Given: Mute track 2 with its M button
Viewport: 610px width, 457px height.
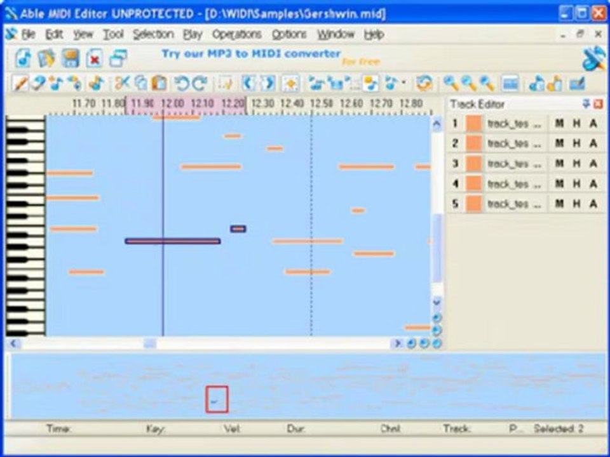Looking at the screenshot, I should pyautogui.click(x=559, y=143).
